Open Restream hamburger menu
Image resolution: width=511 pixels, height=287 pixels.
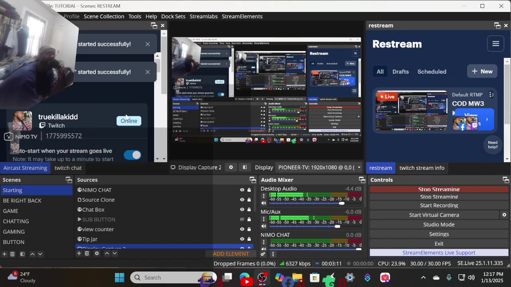[496, 44]
